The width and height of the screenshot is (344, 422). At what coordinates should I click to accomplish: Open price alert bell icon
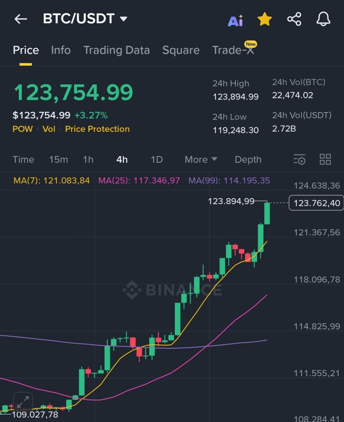tap(323, 19)
